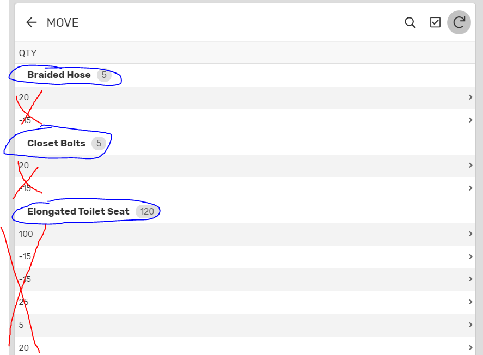Click the Braided Hose count badge 5
The height and width of the screenshot is (355, 483).
coord(104,75)
